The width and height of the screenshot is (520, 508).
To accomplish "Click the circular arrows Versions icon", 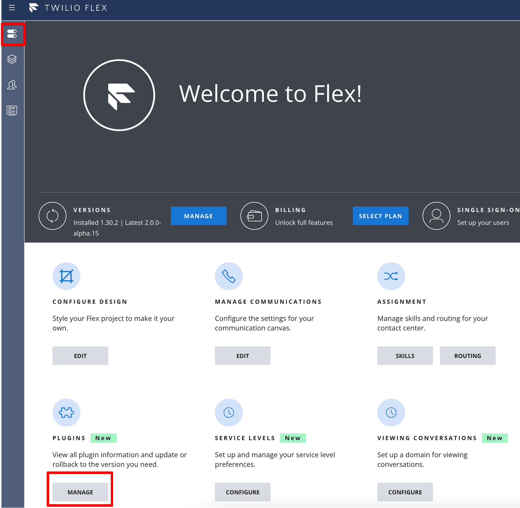I will 52,216.
